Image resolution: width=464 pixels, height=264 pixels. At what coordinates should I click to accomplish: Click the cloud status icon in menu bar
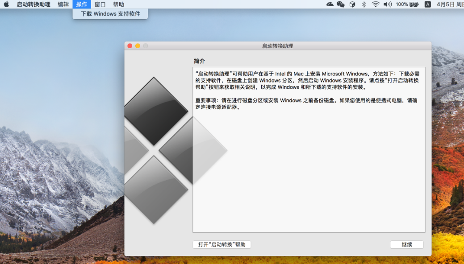[x=330, y=4]
